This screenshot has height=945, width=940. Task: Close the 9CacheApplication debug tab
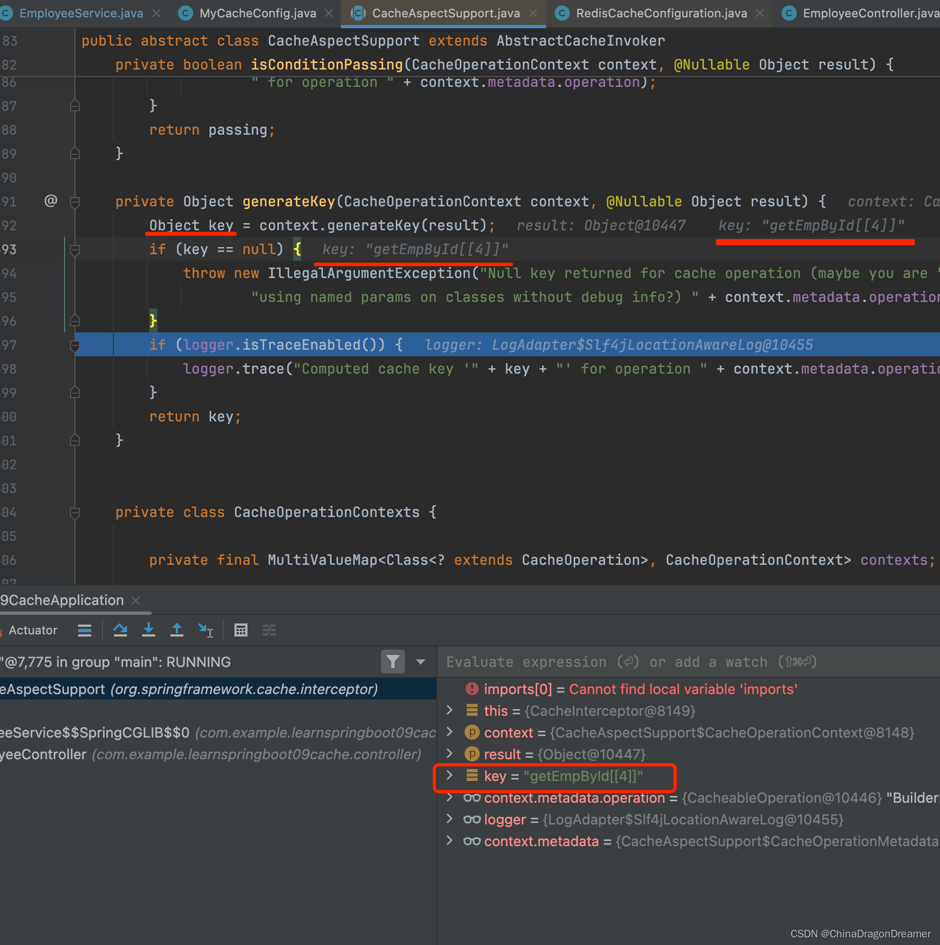(136, 600)
